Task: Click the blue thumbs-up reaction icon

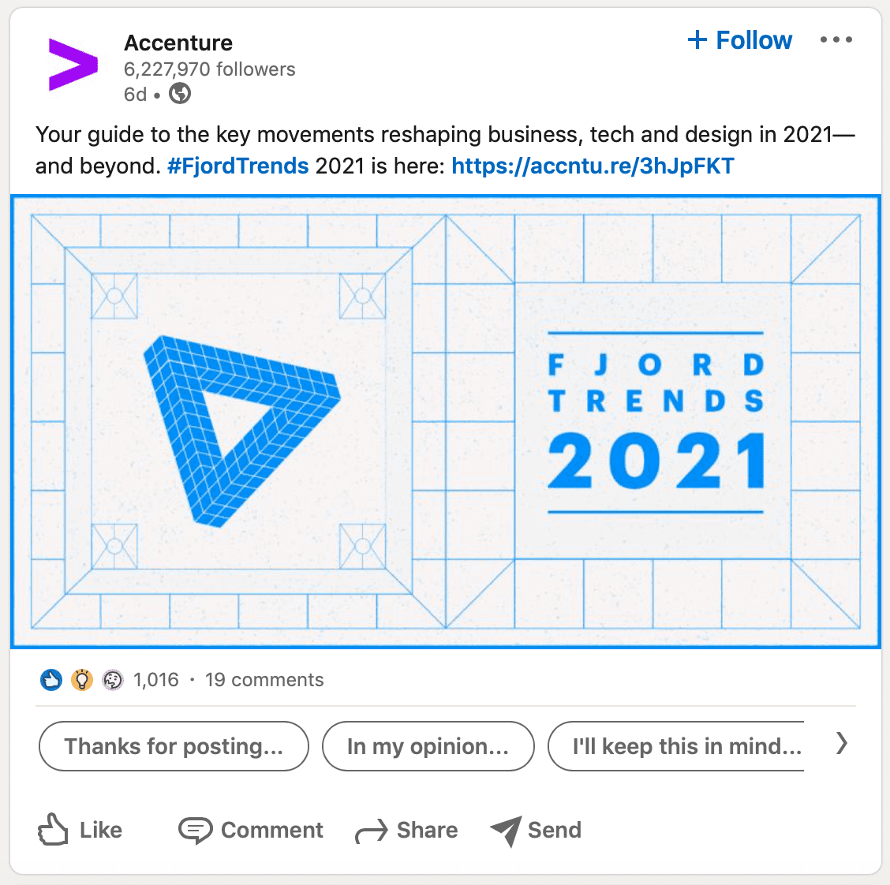Action: tap(51, 680)
